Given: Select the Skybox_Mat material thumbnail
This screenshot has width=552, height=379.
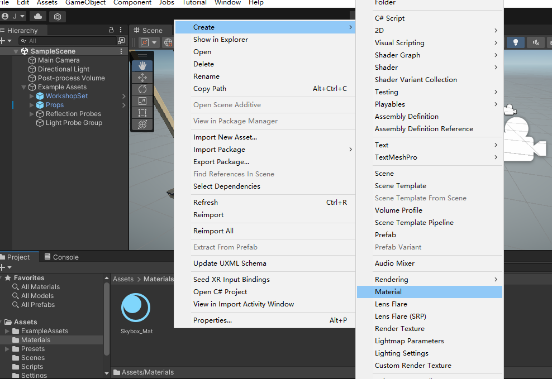Looking at the screenshot, I should pyautogui.click(x=136, y=308).
